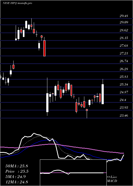133x186 pixels.
Task: Click the Price : 25.5 readout
Action: 16,171
